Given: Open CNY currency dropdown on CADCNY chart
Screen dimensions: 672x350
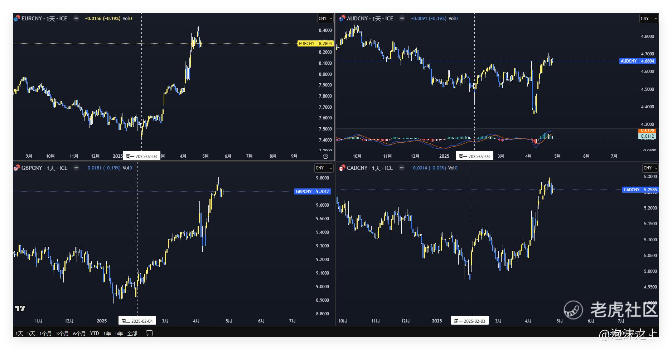Looking at the screenshot, I should coord(650,168).
